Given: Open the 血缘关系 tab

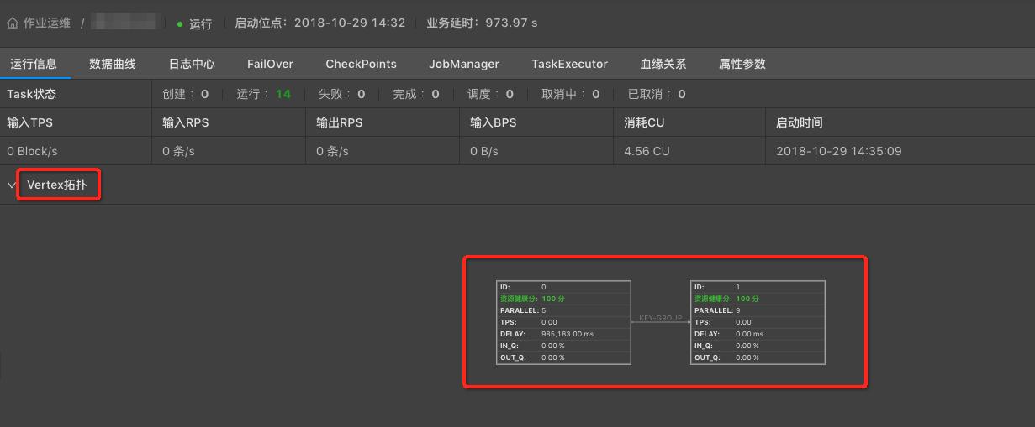Looking at the screenshot, I should tap(663, 64).
